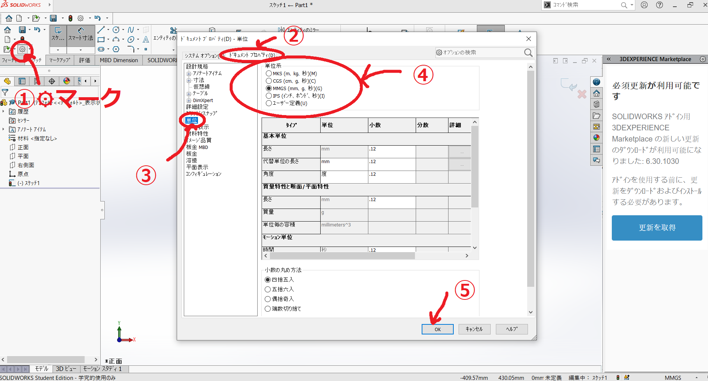
Task: Select the Spline sketch tool
Action: (x=131, y=30)
